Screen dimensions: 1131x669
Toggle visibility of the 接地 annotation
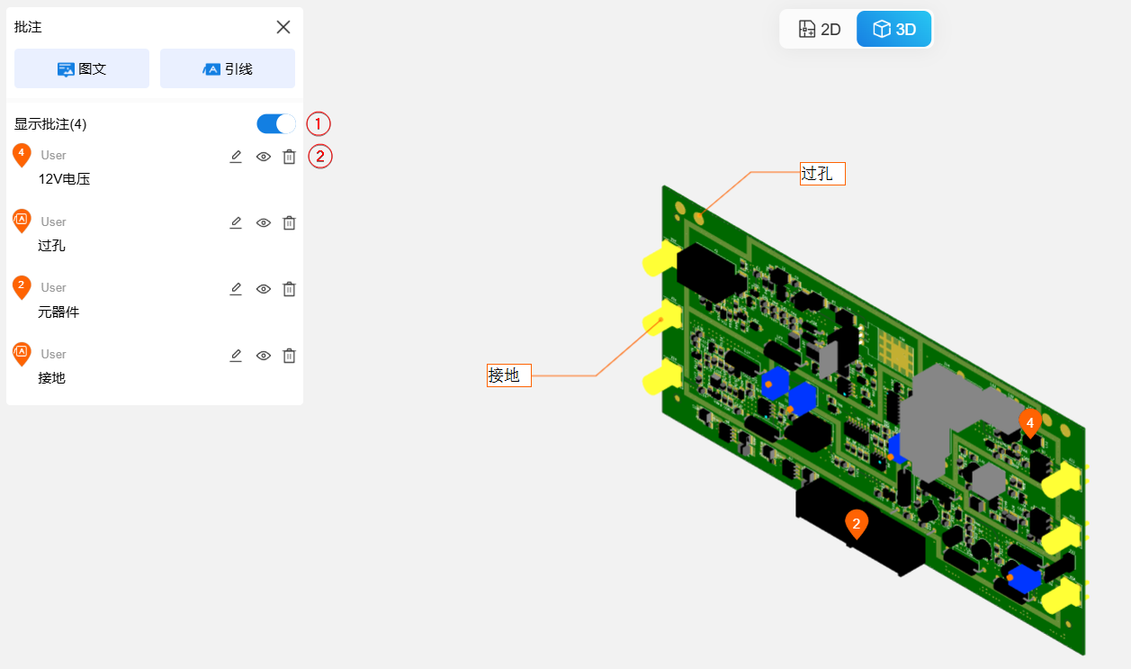263,356
